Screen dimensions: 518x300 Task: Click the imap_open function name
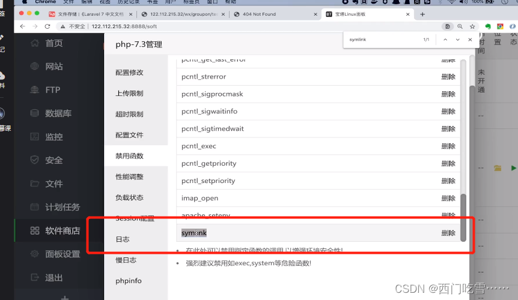[x=200, y=198]
